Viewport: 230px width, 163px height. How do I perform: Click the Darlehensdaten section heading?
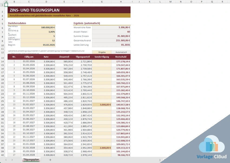[17, 23]
